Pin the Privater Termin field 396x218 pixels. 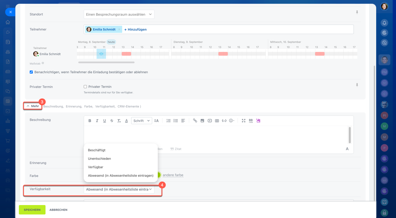point(357,85)
